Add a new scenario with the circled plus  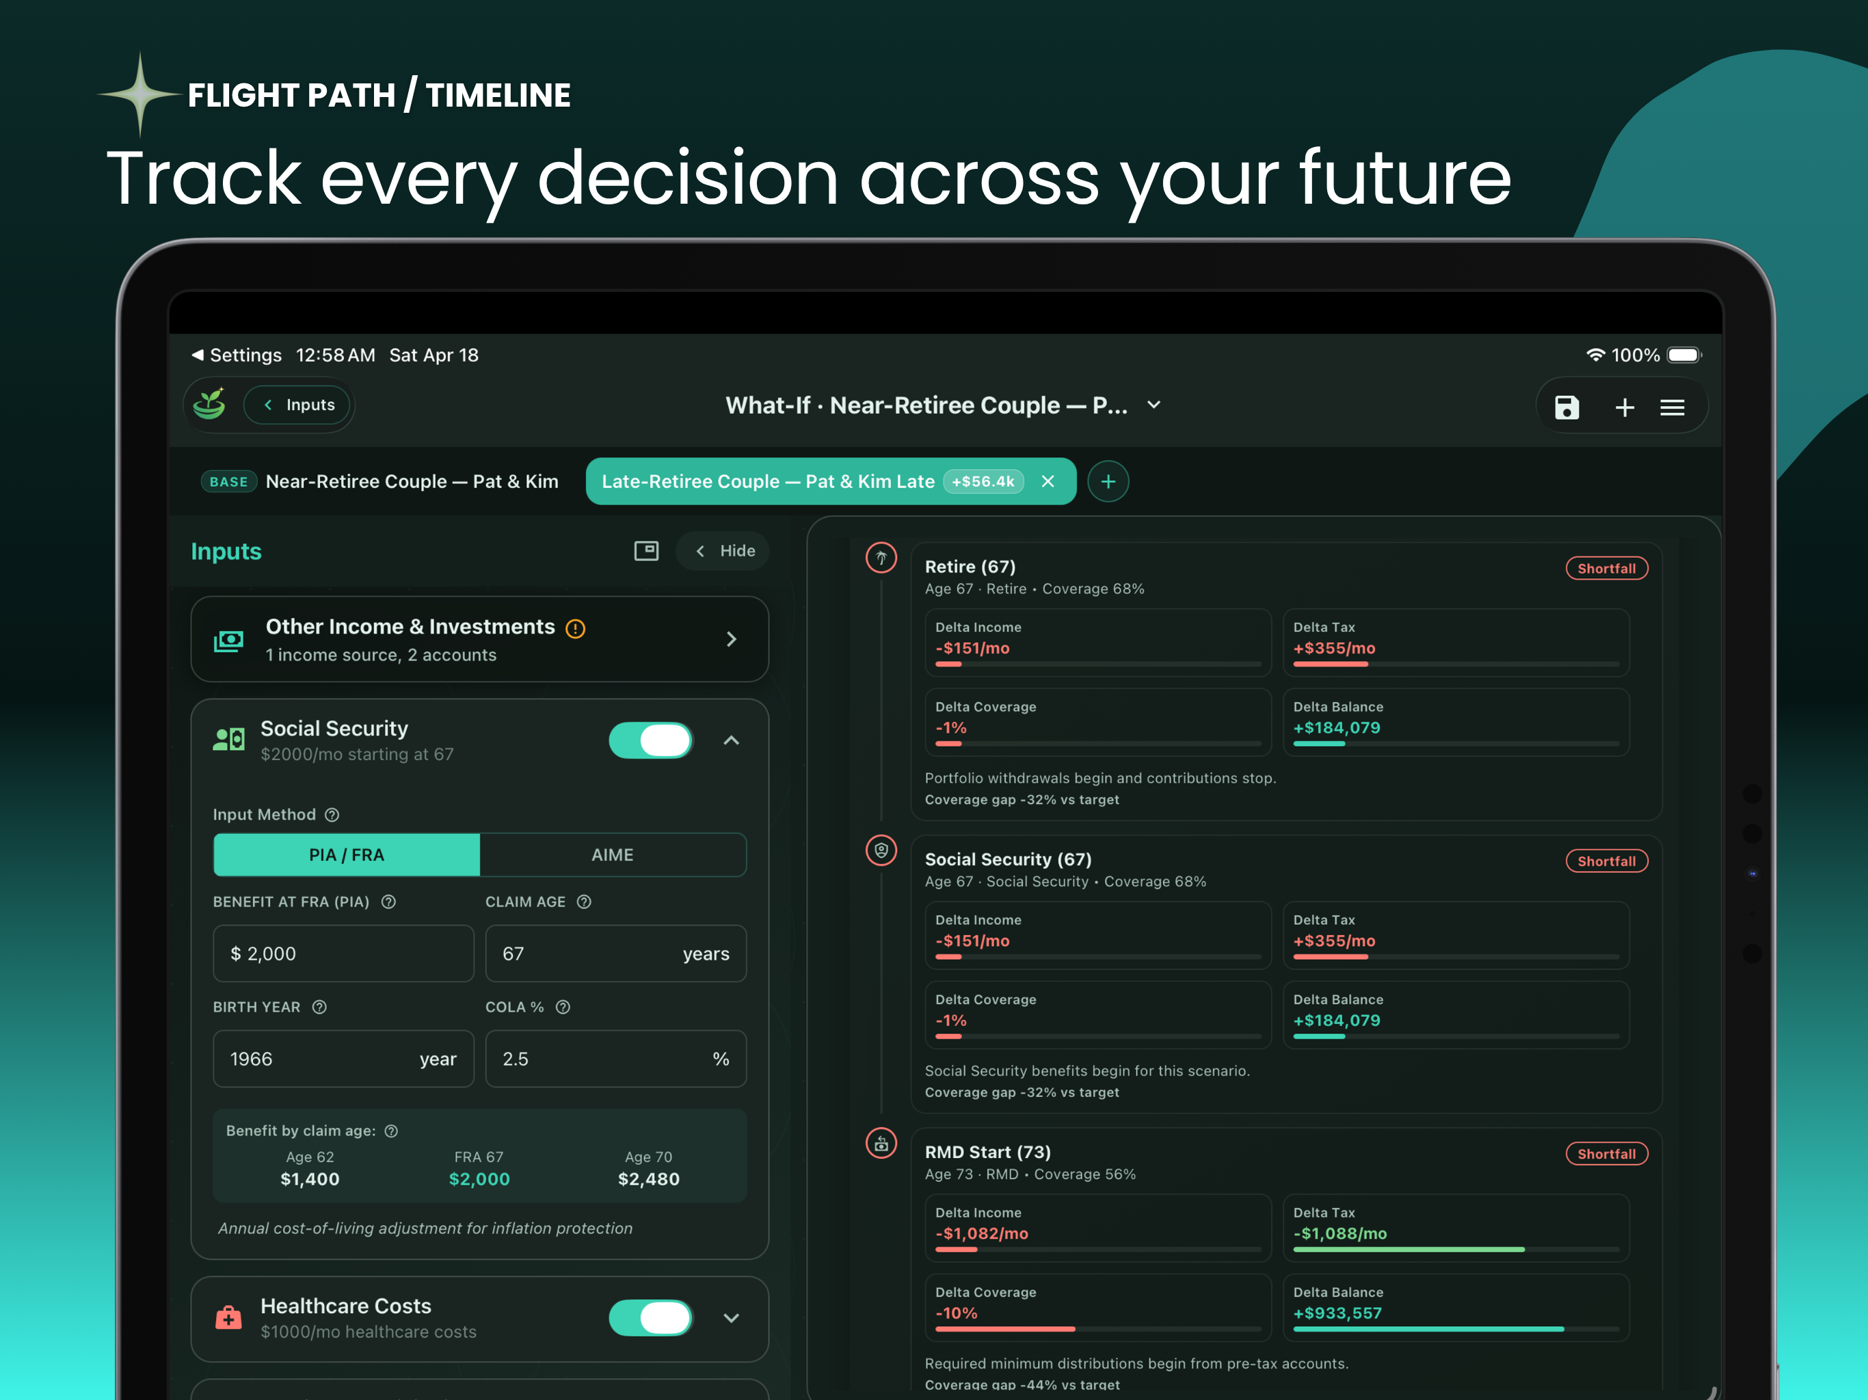coord(1108,481)
